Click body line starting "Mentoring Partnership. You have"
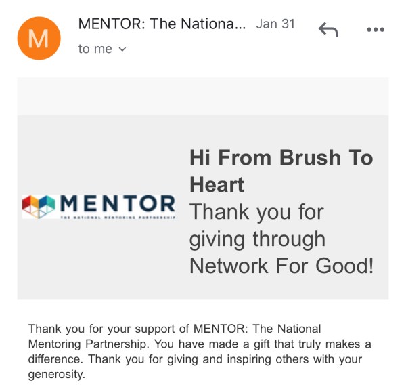This screenshot has height=389, width=406. [200, 344]
